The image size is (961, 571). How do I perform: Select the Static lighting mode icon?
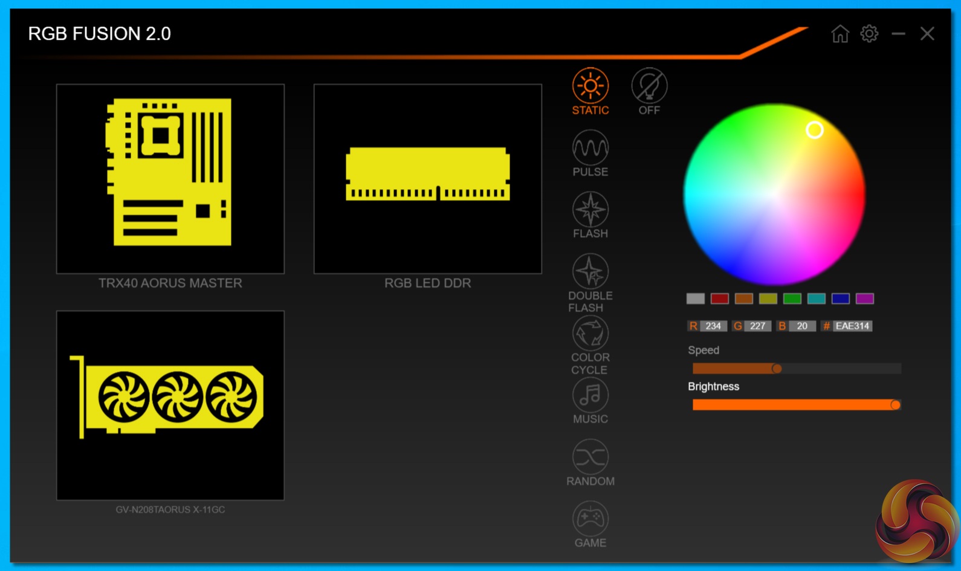click(591, 86)
